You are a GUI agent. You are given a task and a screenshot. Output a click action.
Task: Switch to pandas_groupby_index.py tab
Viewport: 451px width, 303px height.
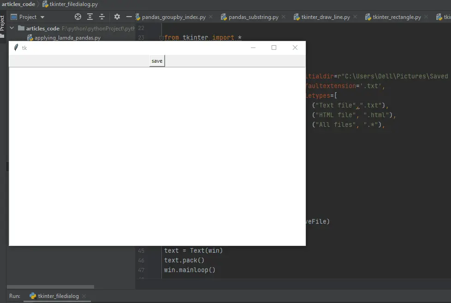pyautogui.click(x=174, y=17)
